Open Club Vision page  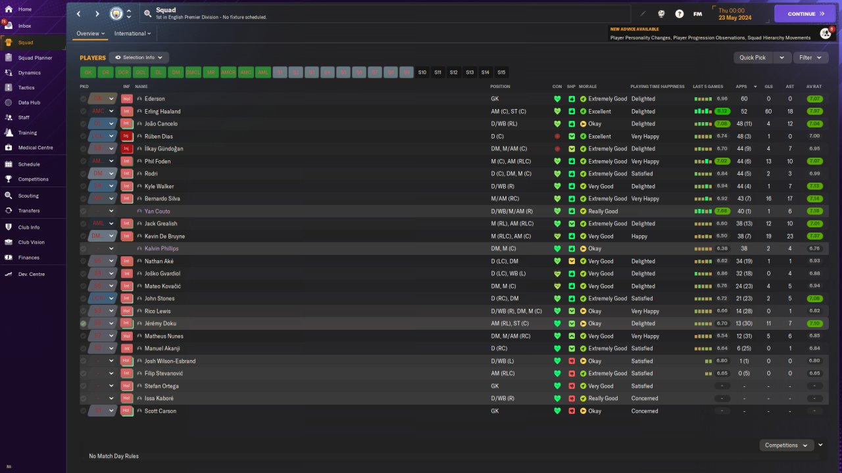pyautogui.click(x=33, y=242)
